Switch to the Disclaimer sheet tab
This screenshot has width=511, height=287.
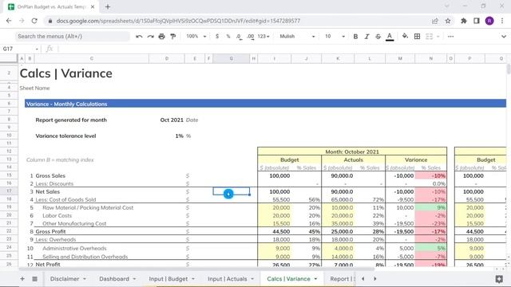65,279
